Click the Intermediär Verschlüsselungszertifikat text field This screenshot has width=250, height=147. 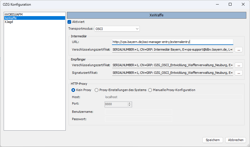tap(172, 50)
